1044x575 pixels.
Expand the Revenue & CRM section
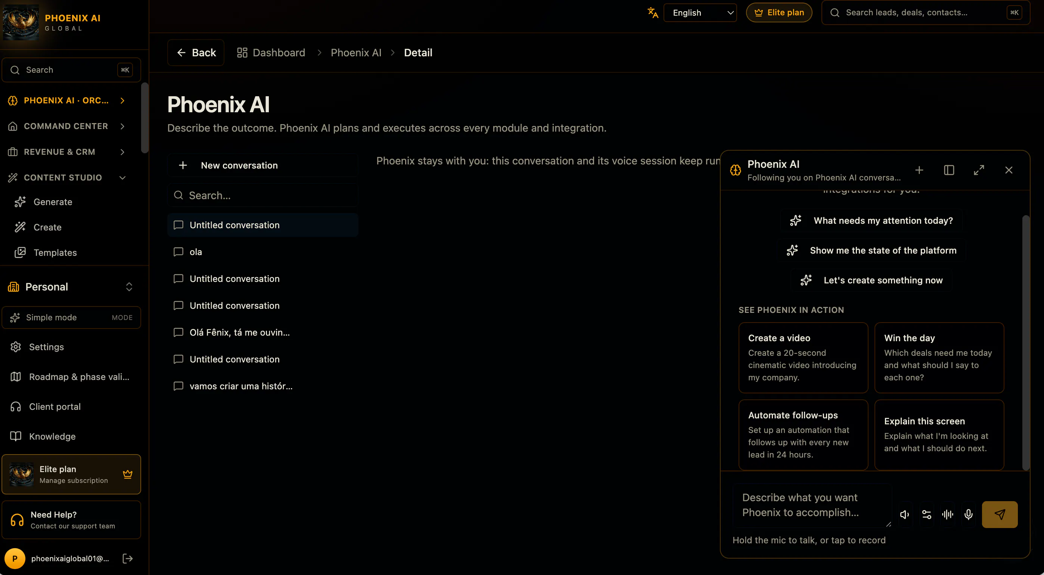[x=67, y=152]
